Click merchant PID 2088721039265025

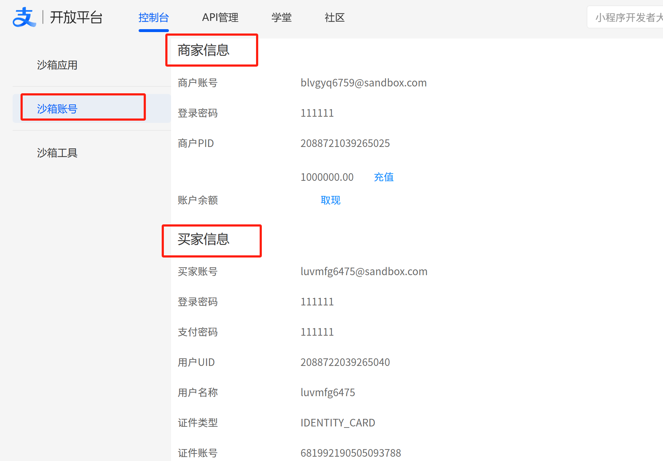[x=345, y=143]
